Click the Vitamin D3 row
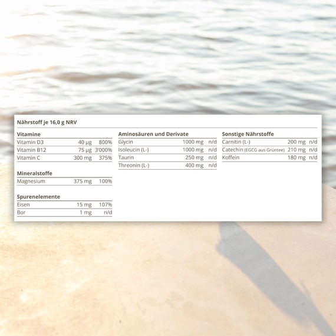The height and width of the screenshot is (336, 336). [x=64, y=142]
